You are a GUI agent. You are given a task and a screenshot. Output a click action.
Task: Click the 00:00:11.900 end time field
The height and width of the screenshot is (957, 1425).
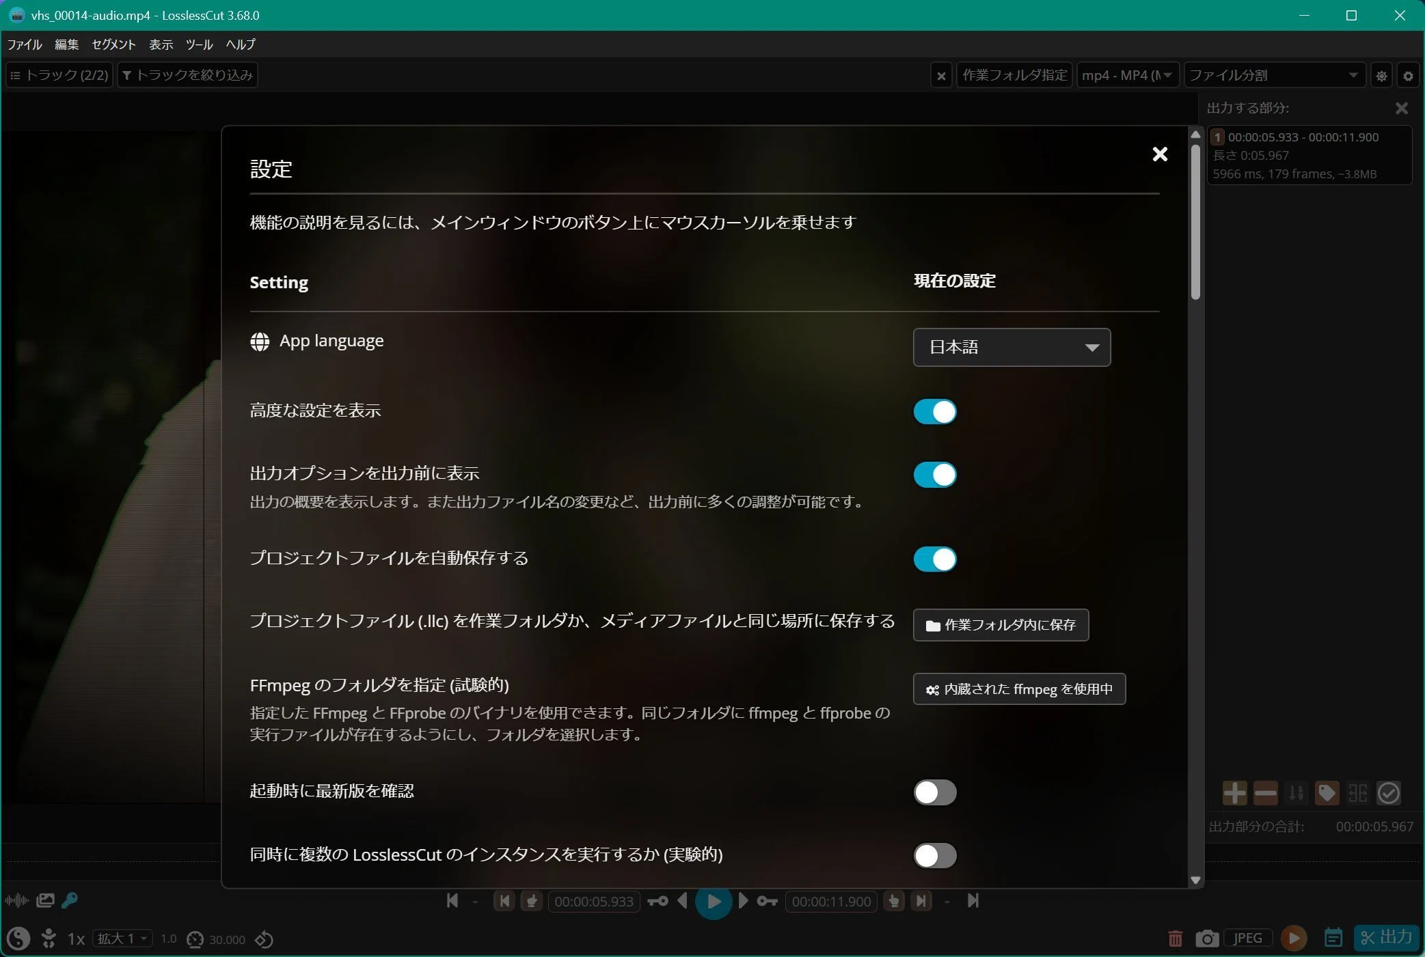[x=831, y=902]
